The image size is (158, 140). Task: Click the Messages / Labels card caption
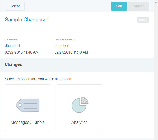pos(28,122)
